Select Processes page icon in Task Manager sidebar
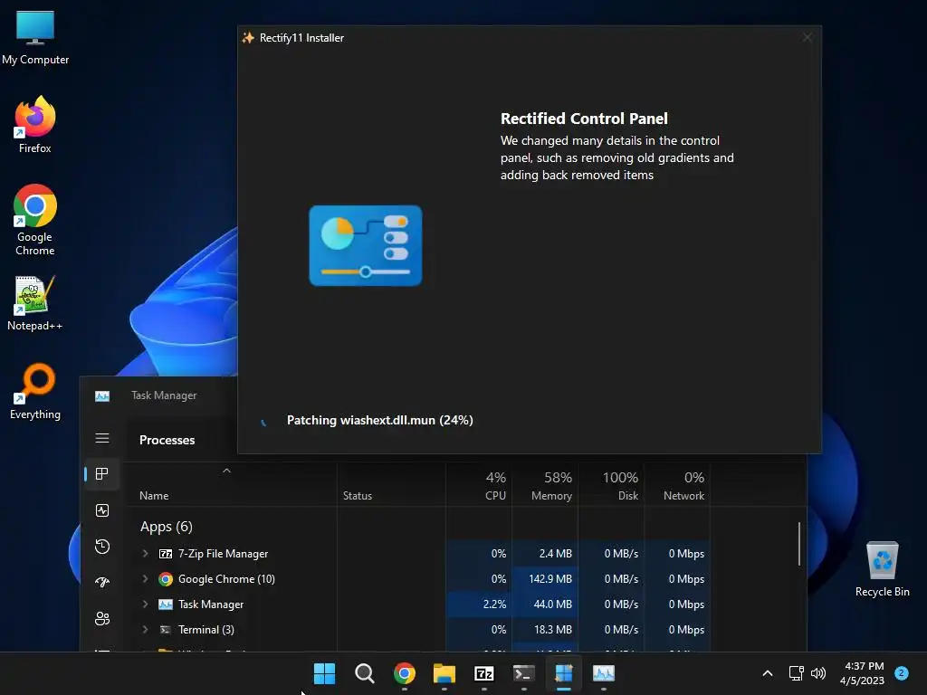This screenshot has height=695, width=927. [x=102, y=474]
